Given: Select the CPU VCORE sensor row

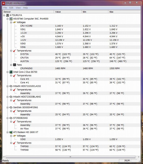Looking at the screenshot, I should pyautogui.click(x=71, y=26).
